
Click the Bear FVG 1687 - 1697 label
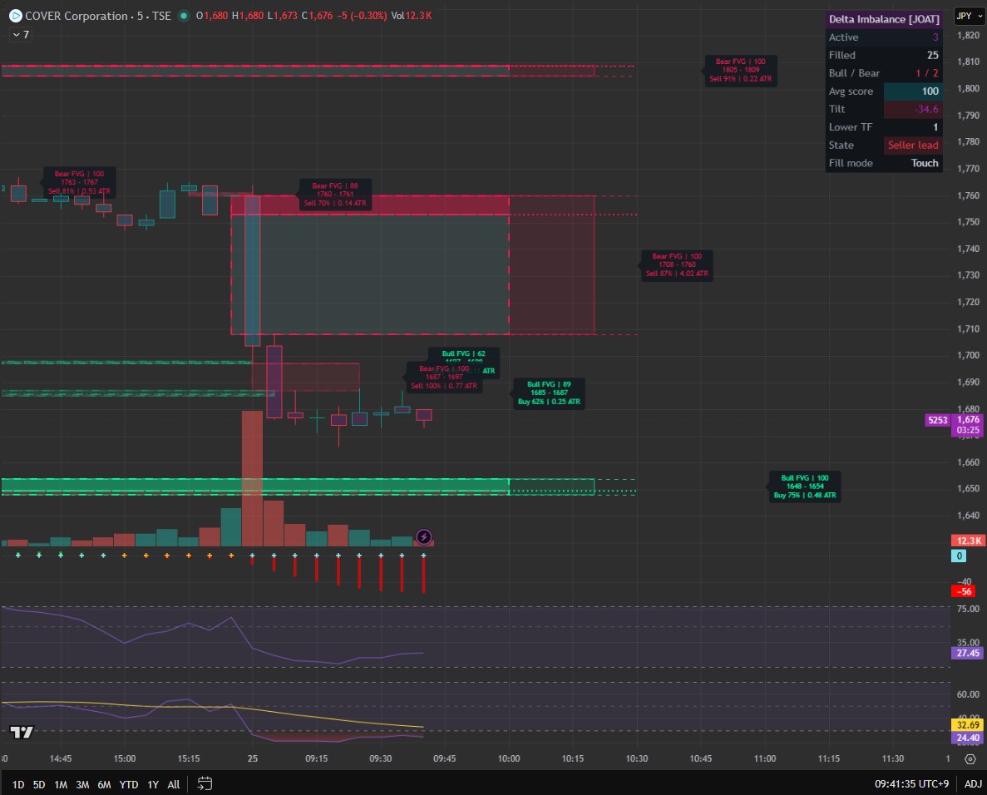coord(444,377)
